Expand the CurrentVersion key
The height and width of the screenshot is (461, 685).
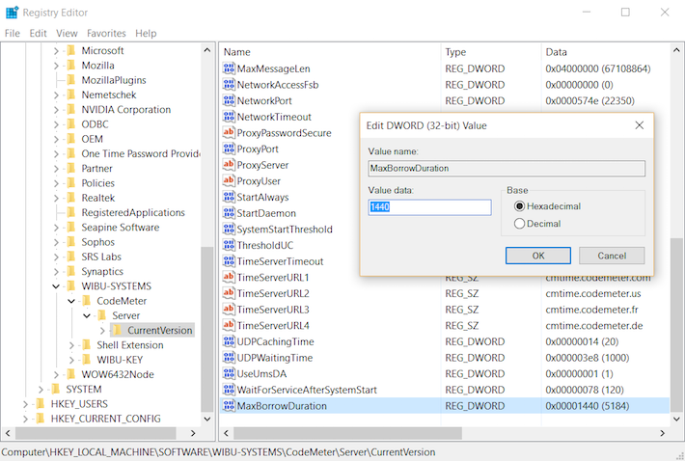102,331
